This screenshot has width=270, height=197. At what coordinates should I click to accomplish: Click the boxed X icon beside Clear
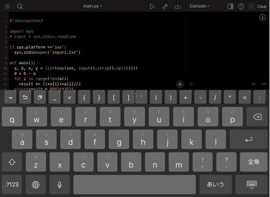tap(252, 6)
